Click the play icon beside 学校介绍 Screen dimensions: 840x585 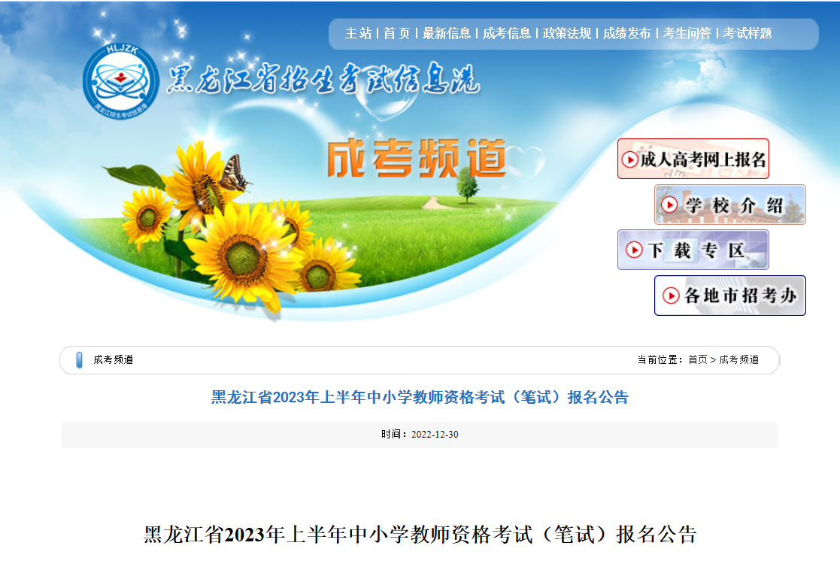pyautogui.click(x=669, y=205)
